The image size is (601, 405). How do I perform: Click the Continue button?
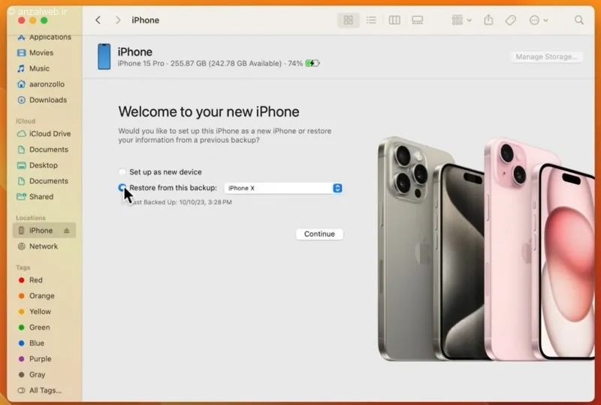[319, 234]
